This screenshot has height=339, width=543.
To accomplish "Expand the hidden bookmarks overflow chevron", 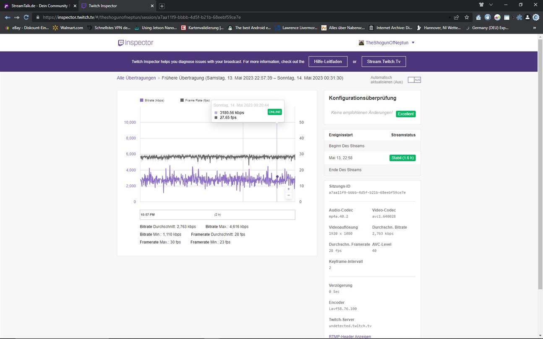I will tap(534, 28).
